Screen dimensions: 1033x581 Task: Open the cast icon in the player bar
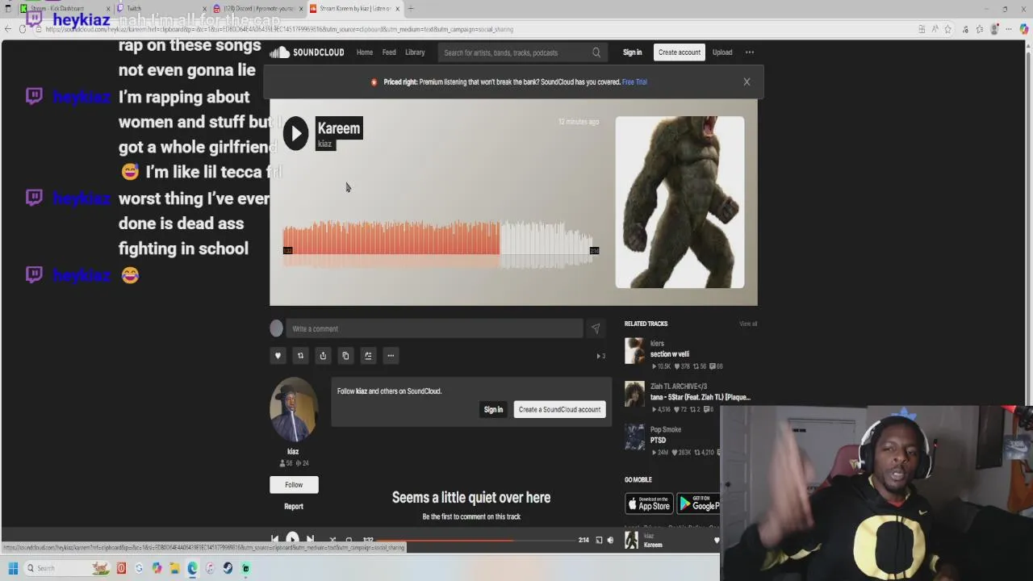point(599,540)
